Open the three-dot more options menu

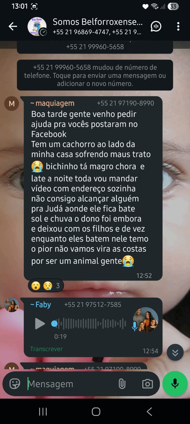pos(178,26)
